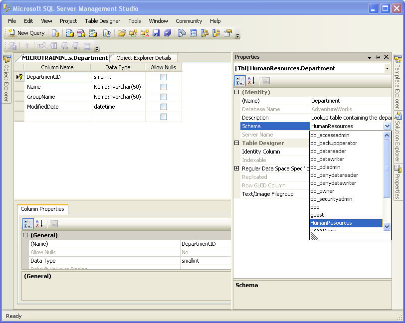This screenshot has height=323, width=405.
Task: Click Categorized view icon in Properties panel
Action: pos(240,81)
